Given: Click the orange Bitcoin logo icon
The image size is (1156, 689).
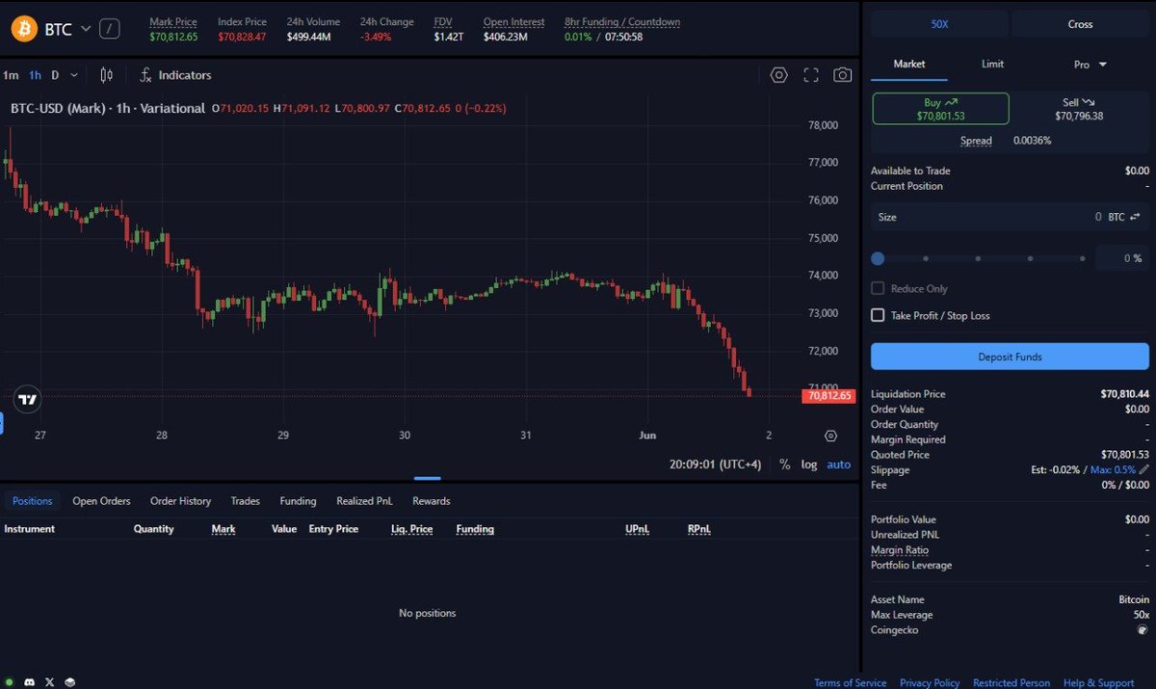Looking at the screenshot, I should pyautogui.click(x=24, y=29).
